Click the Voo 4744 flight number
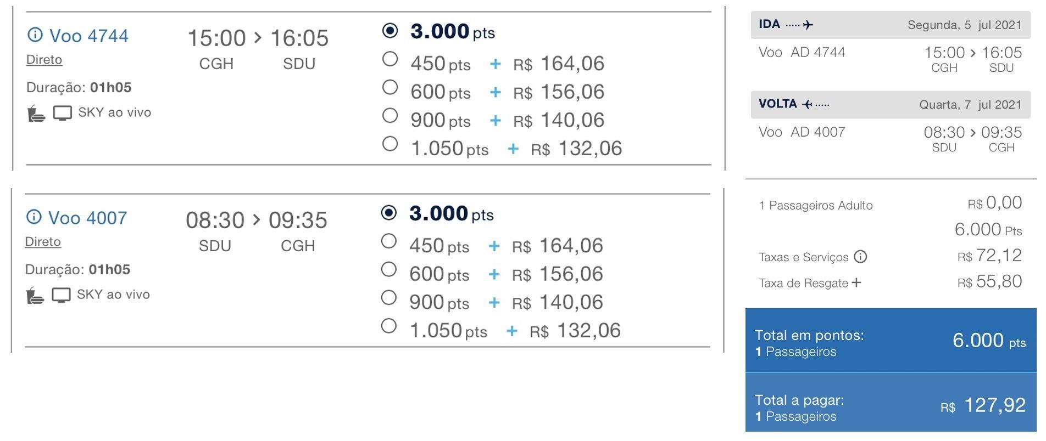 [88, 36]
